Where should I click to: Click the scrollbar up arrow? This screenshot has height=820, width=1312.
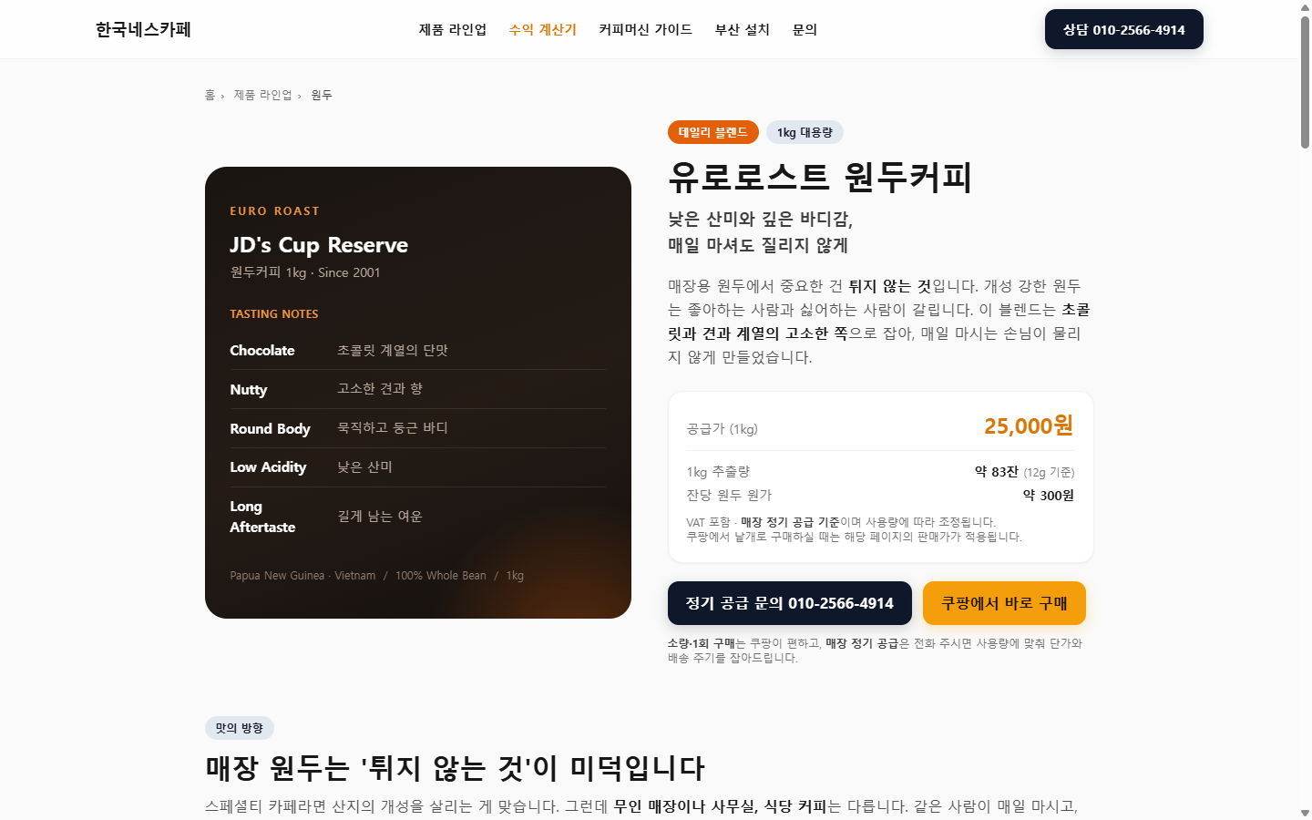(1305, 6)
